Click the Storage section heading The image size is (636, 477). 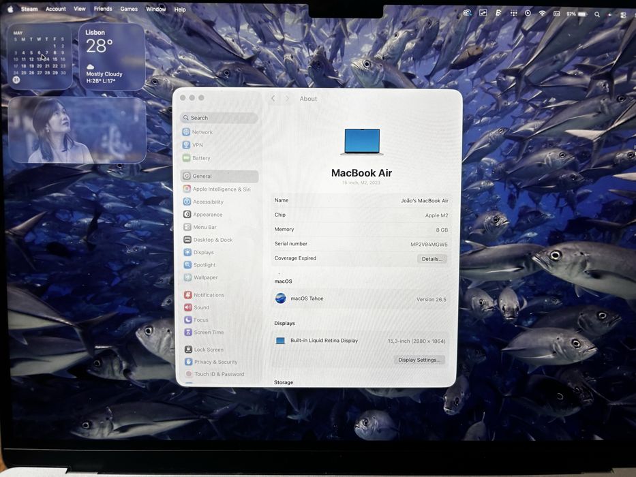[x=284, y=382]
